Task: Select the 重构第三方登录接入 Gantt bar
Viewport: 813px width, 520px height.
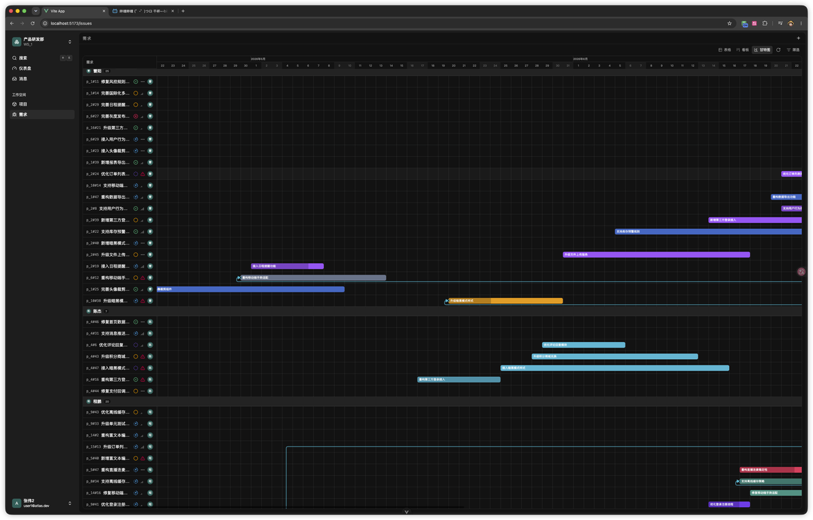Action: coord(459,380)
